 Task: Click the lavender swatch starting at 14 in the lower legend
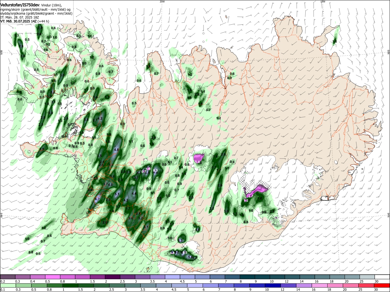(304, 285)
